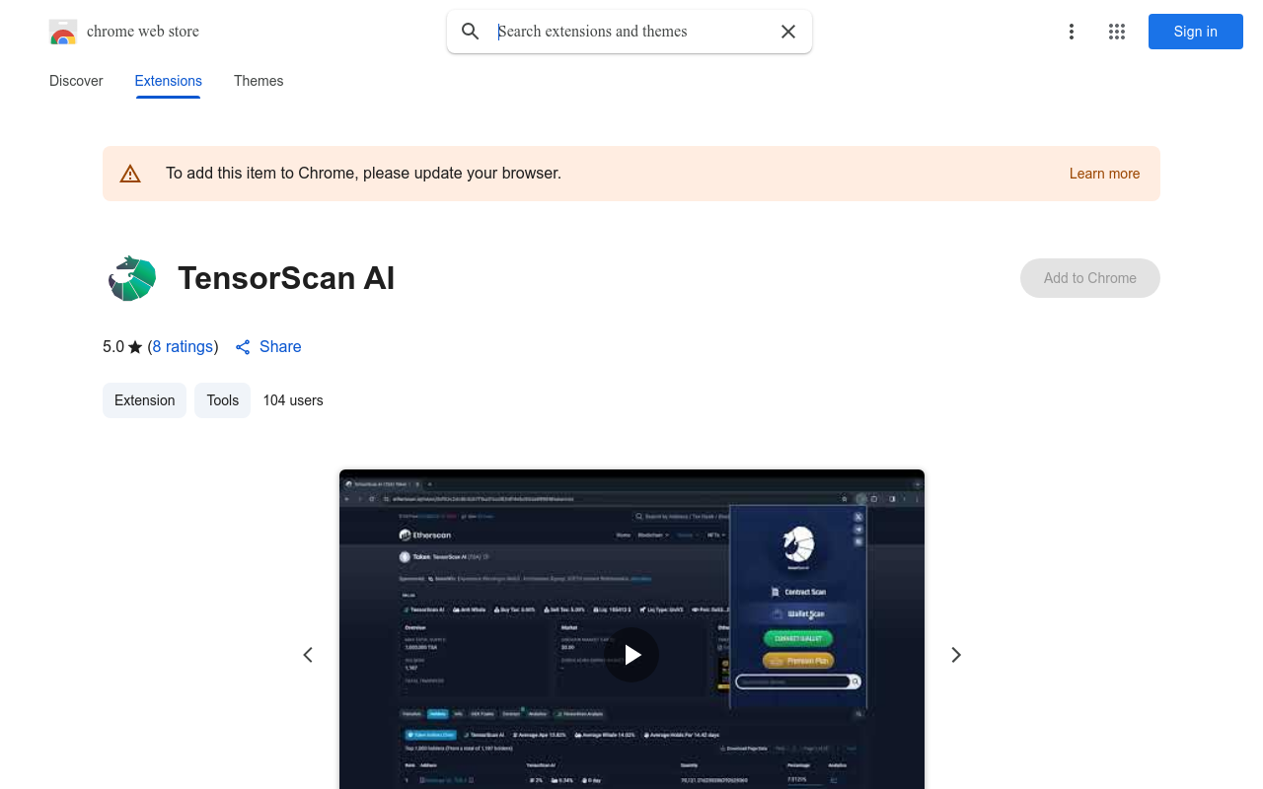Image resolution: width=1263 pixels, height=789 pixels.
Task: Click the search magnifier icon
Action: 471,32
